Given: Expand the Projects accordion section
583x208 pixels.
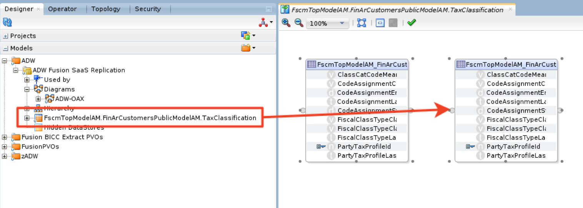Looking at the screenshot, I should (5, 36).
